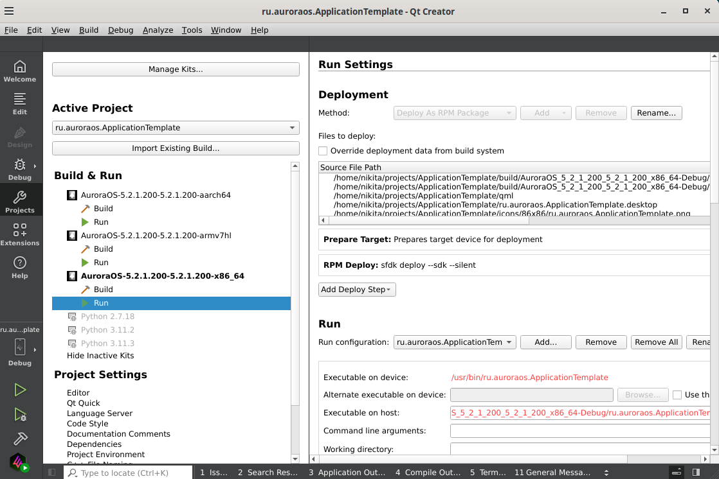
Task: Select Run under AuroraOS armv7hl kit
Action: (101, 263)
